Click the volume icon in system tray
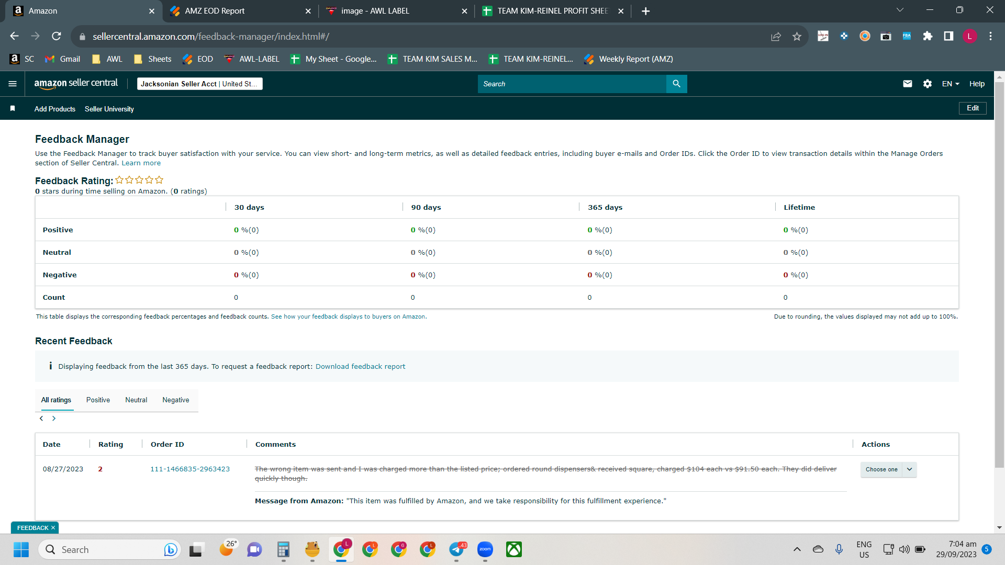The image size is (1005, 565). [x=904, y=549]
